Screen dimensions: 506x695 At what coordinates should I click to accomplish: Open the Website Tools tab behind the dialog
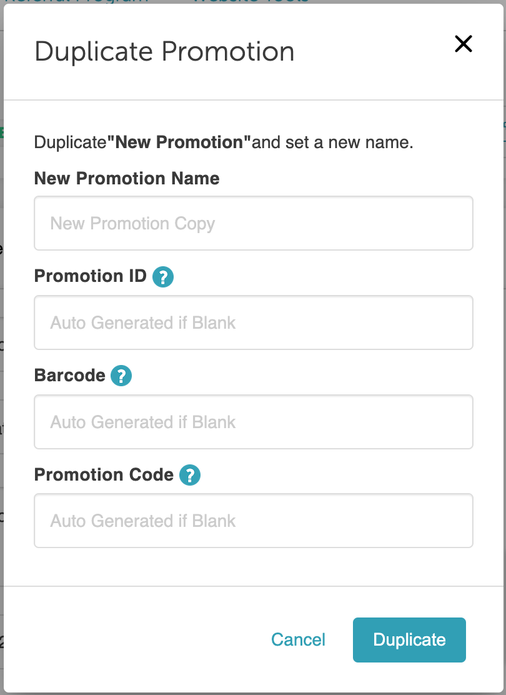point(250,2)
